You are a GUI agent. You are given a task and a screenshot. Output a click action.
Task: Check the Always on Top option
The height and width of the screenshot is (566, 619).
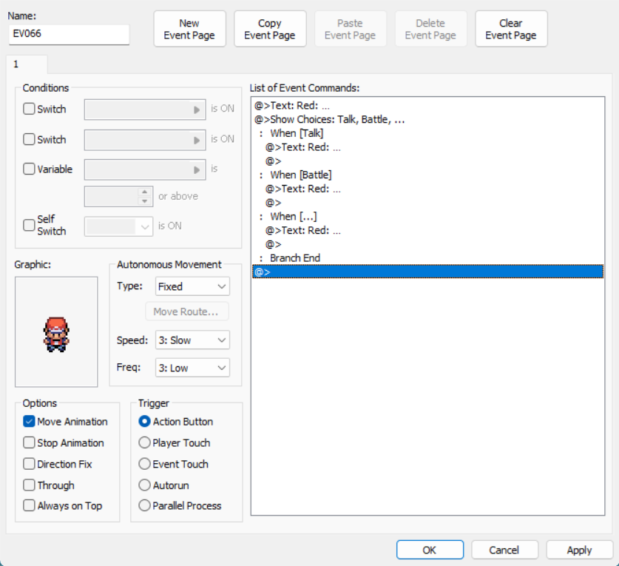pyautogui.click(x=29, y=505)
